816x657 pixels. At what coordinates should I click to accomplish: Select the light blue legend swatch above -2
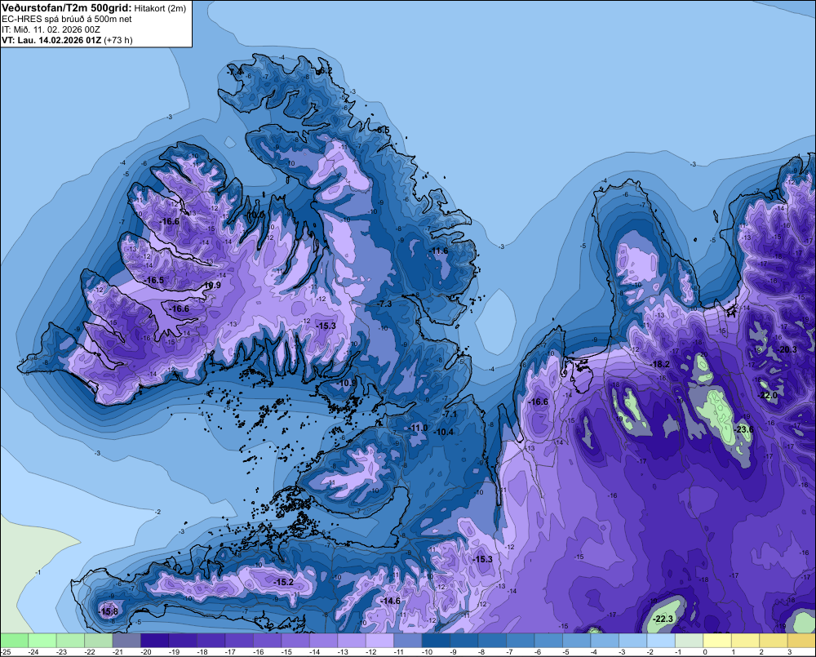click(662, 641)
